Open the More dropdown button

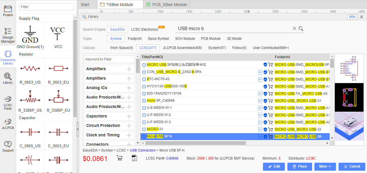pos(326,166)
